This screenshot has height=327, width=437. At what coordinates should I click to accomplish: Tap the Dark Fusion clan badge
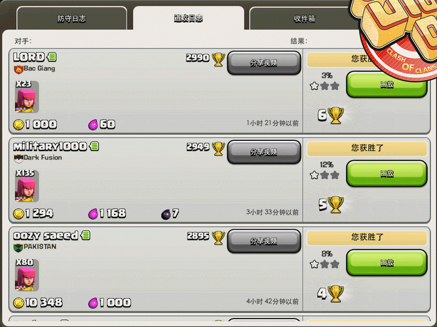click(18, 158)
